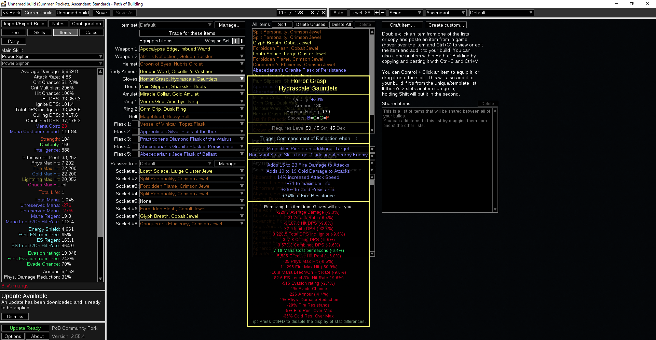This screenshot has width=656, height=340.
Task: Open the Belt slot dropdown
Action: click(192, 117)
